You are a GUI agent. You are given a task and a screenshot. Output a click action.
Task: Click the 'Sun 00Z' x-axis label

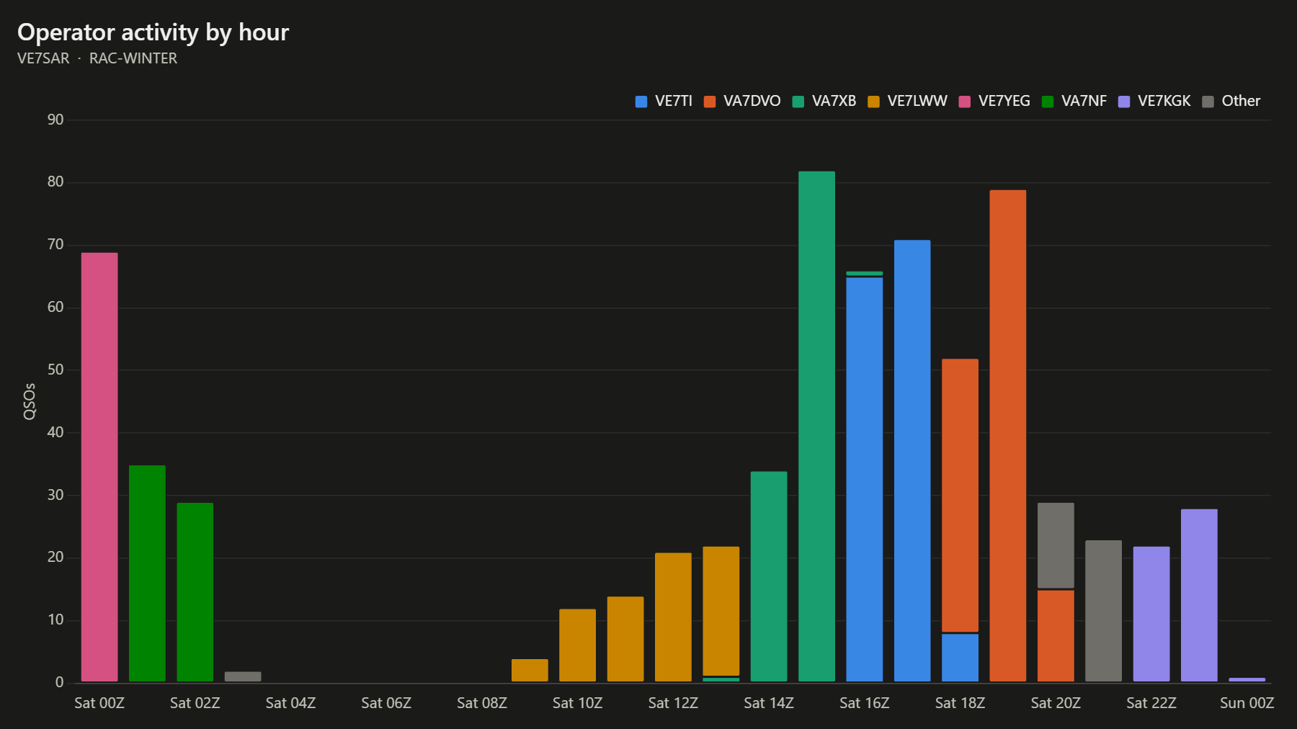click(x=1247, y=703)
